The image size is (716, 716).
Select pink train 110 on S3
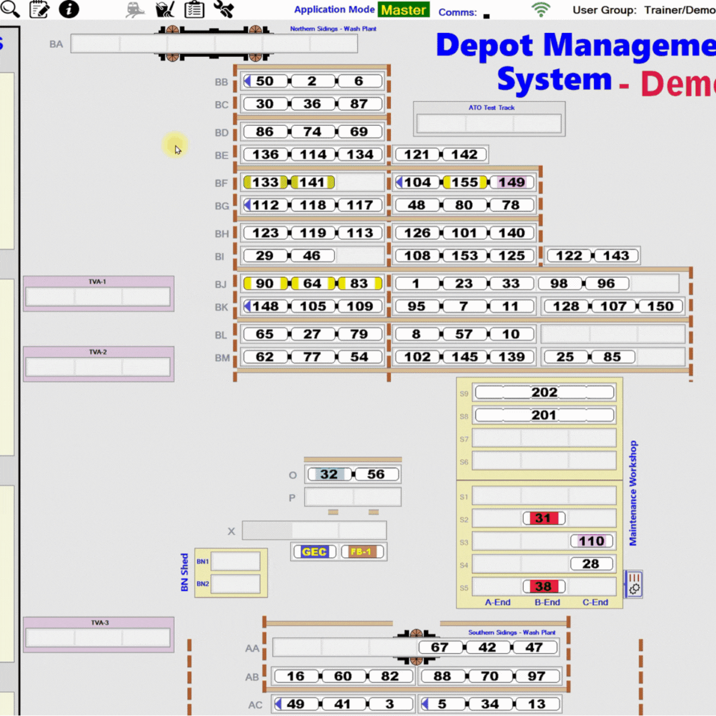click(591, 541)
